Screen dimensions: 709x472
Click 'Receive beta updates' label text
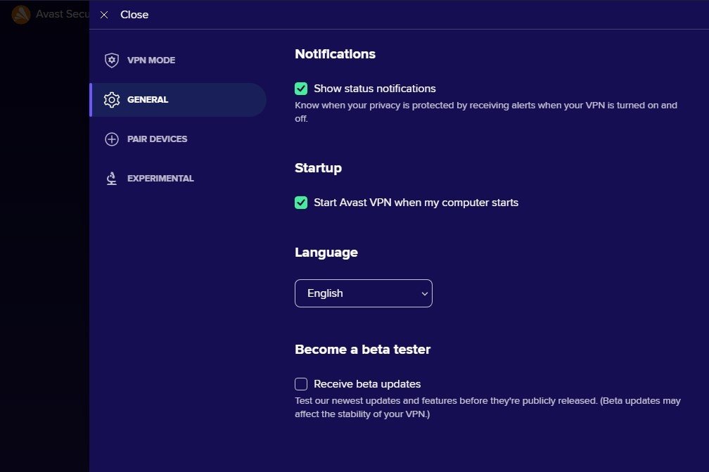tap(367, 384)
